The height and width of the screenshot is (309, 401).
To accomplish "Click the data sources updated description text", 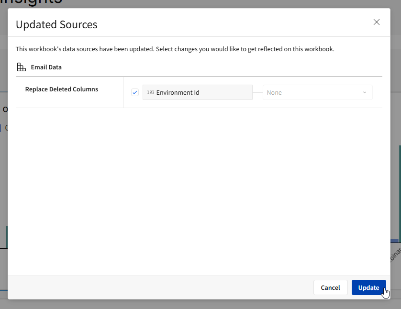I will pos(175,49).
